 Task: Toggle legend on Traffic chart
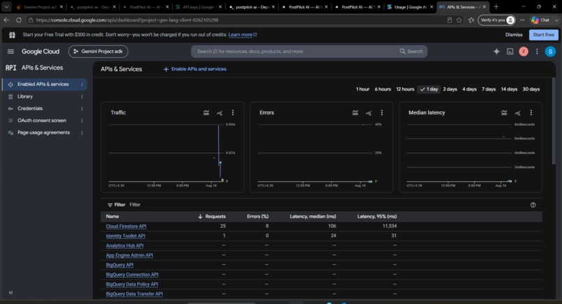206,113
